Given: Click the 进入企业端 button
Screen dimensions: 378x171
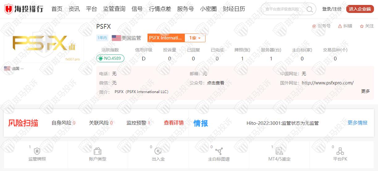Looking at the screenshot, I should [x=360, y=9].
